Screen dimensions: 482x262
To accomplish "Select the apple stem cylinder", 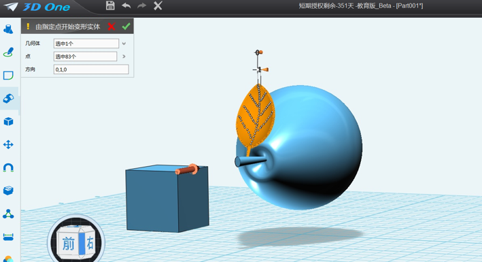I will click(250, 161).
